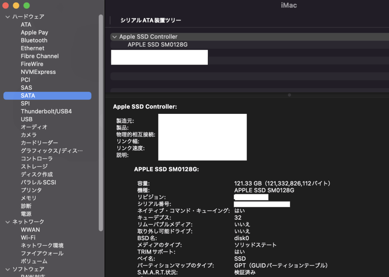Click the pane splitter handle dot
The image size is (389, 277).
[289, 95]
